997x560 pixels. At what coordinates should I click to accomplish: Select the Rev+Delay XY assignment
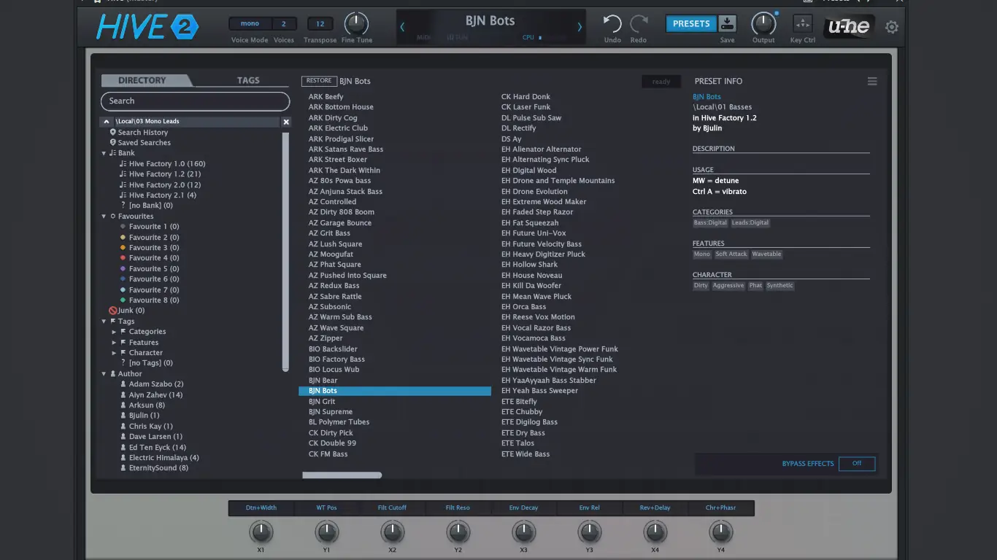click(655, 508)
